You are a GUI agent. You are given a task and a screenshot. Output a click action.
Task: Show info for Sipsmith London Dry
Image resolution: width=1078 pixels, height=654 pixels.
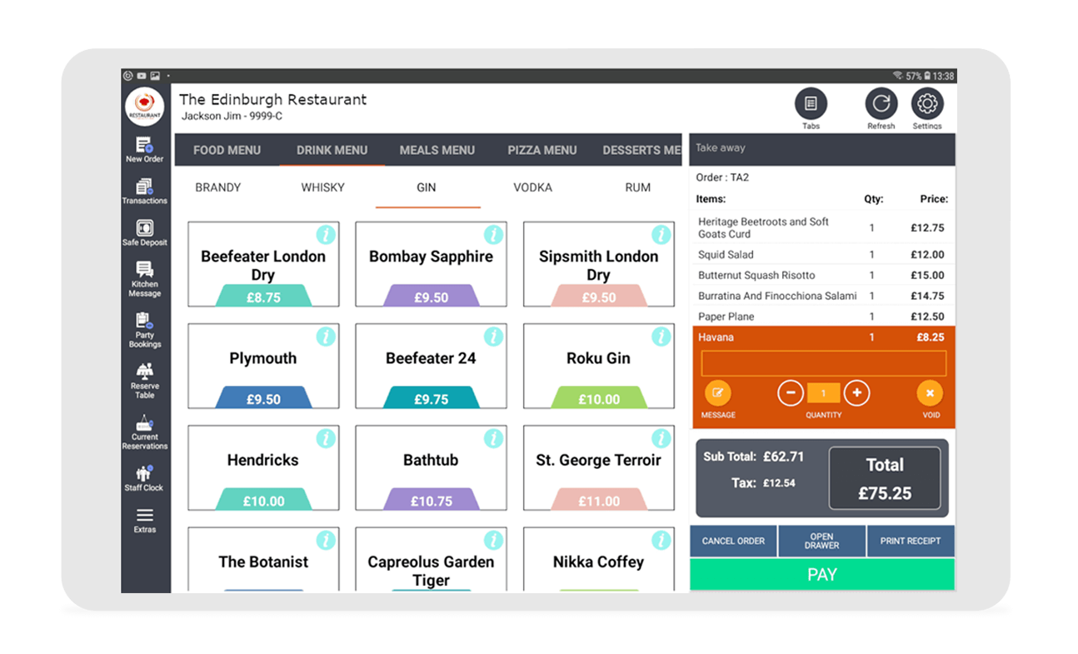[661, 234]
